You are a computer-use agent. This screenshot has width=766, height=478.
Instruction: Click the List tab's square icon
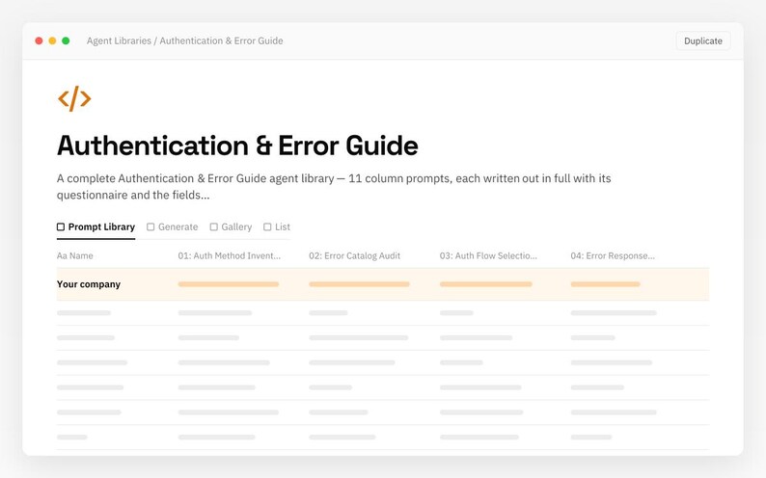pyautogui.click(x=267, y=226)
